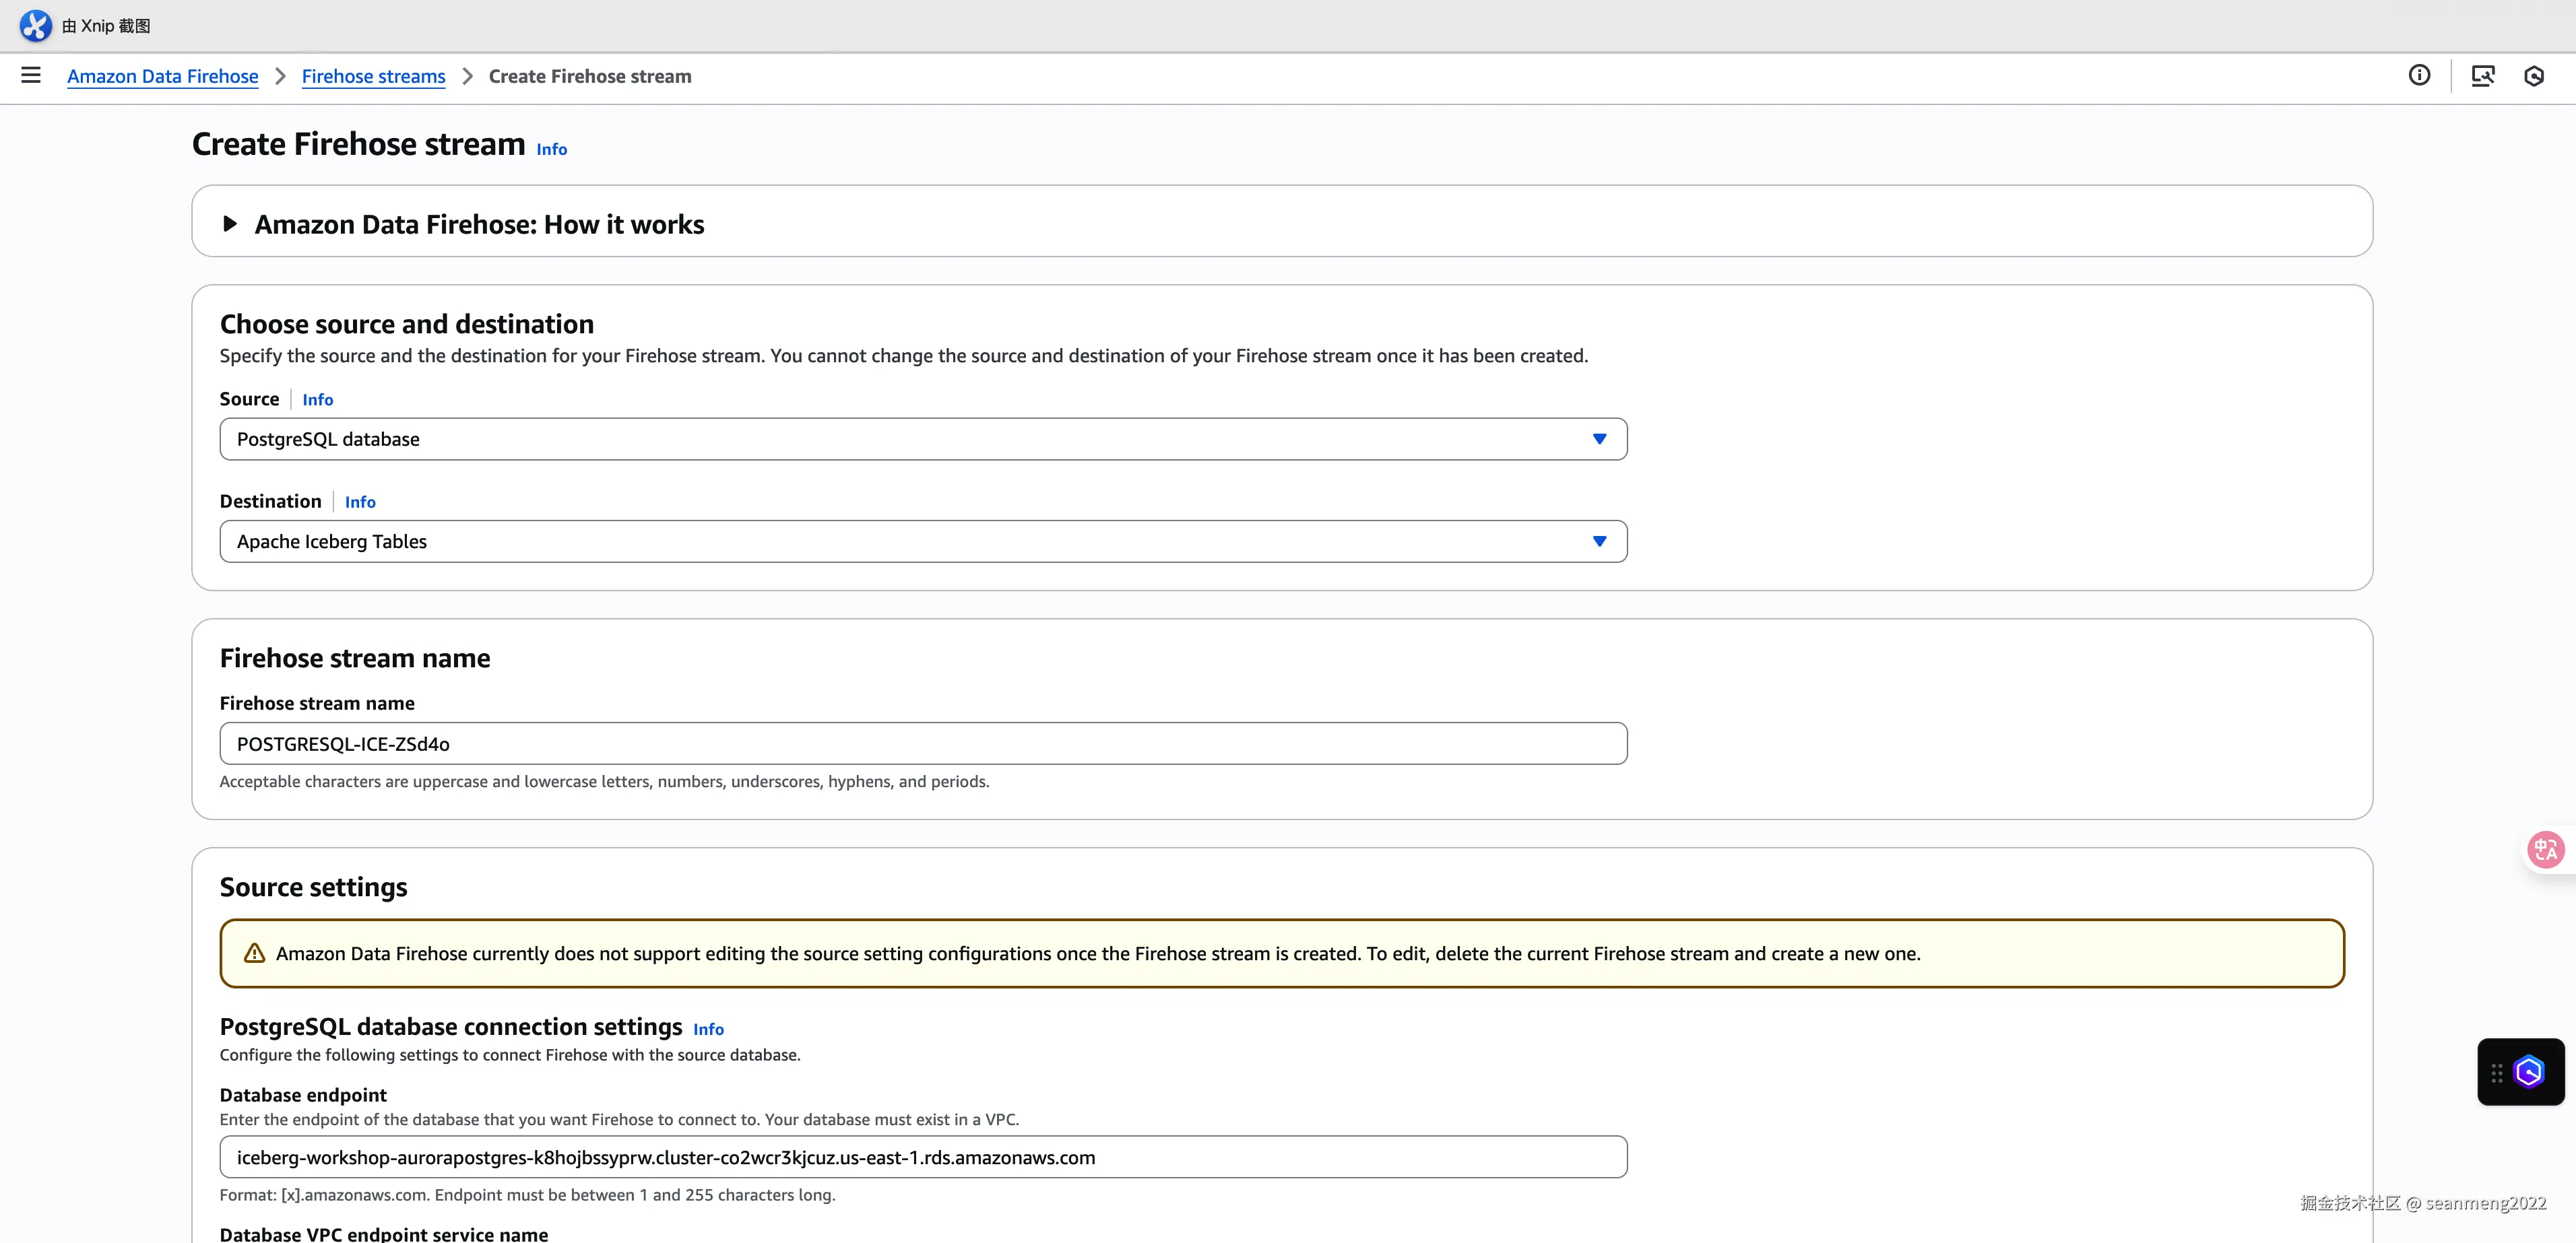Image resolution: width=2576 pixels, height=1243 pixels.
Task: Open Info for PostgreSQL database connection settings
Action: click(x=708, y=1029)
